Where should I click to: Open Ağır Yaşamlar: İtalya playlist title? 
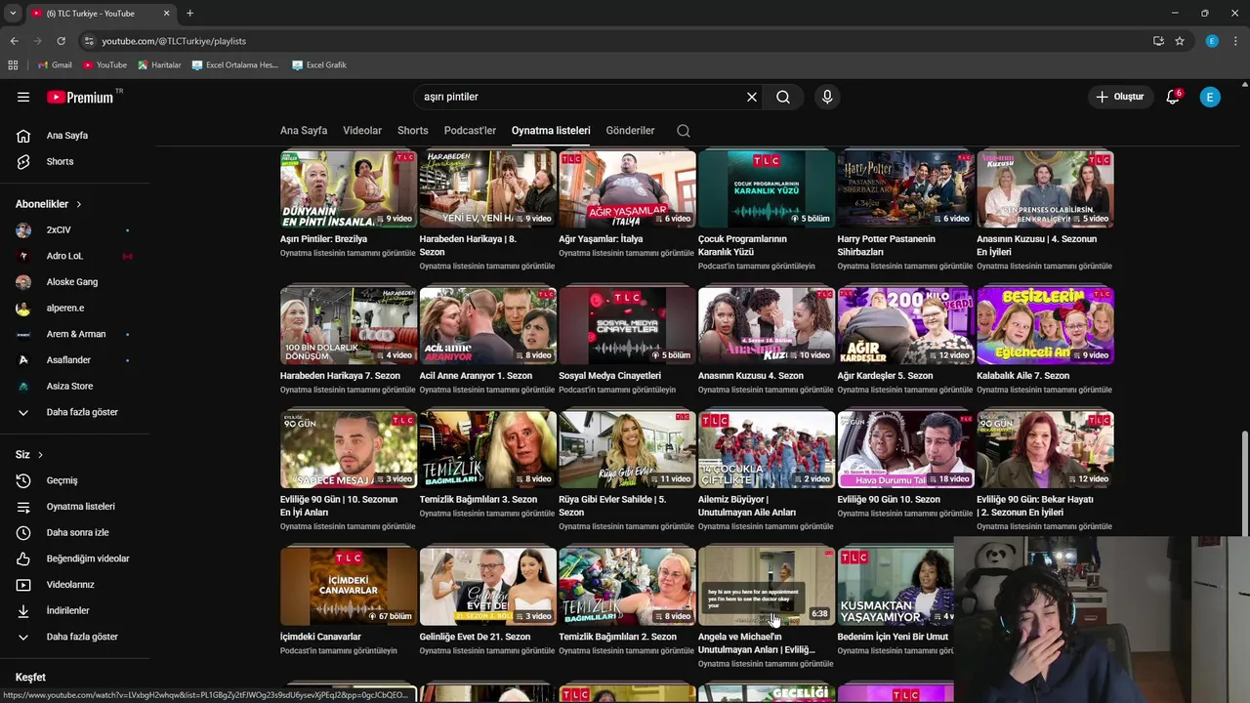click(x=601, y=239)
